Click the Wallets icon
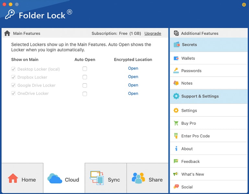Image resolution: width=249 pixels, height=194 pixels. (x=176, y=58)
